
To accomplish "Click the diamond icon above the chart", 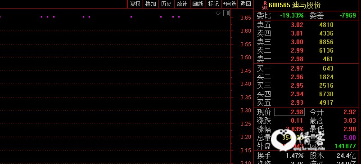I will (x=218, y=13).
